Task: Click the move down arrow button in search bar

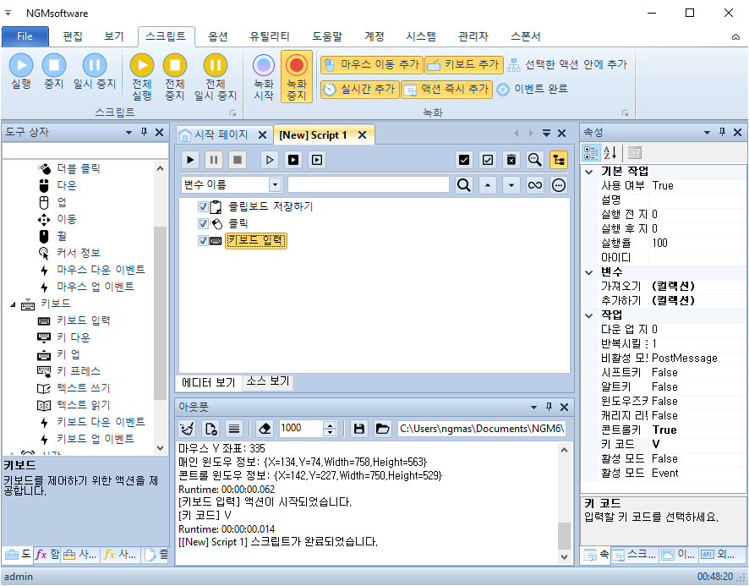Action: coord(511,185)
